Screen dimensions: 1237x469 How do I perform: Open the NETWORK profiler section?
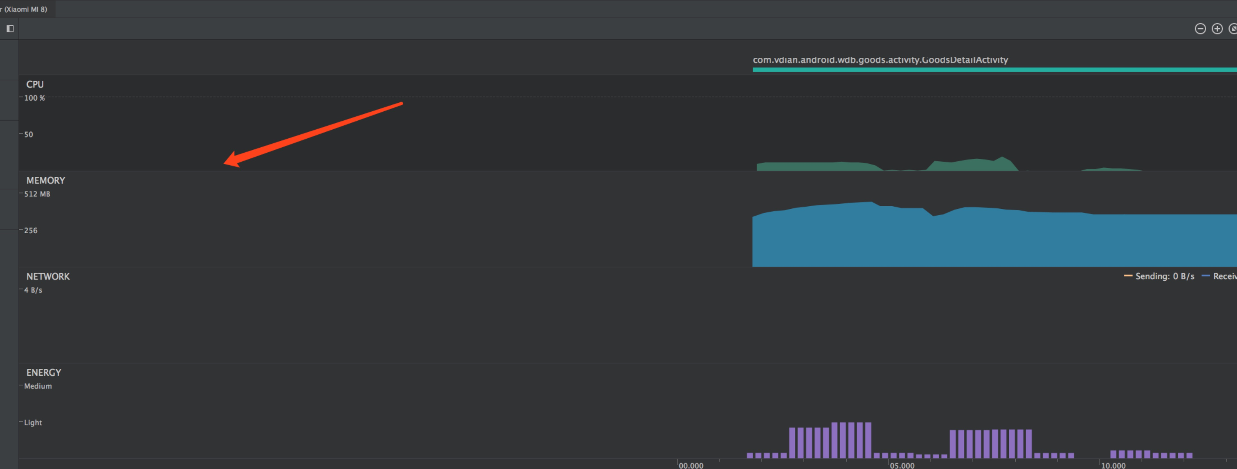click(48, 277)
